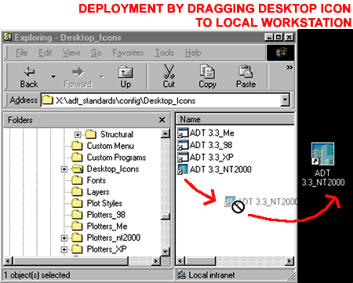Click the Name column header
Screen dimensions: 353x283
pyautogui.click(x=235, y=119)
